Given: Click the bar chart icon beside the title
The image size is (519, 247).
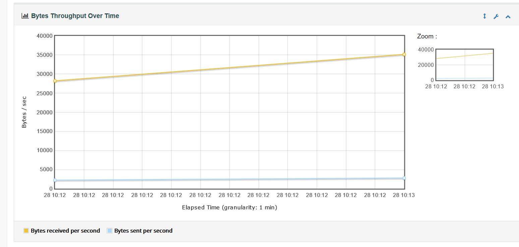Looking at the screenshot, I should coord(25,16).
